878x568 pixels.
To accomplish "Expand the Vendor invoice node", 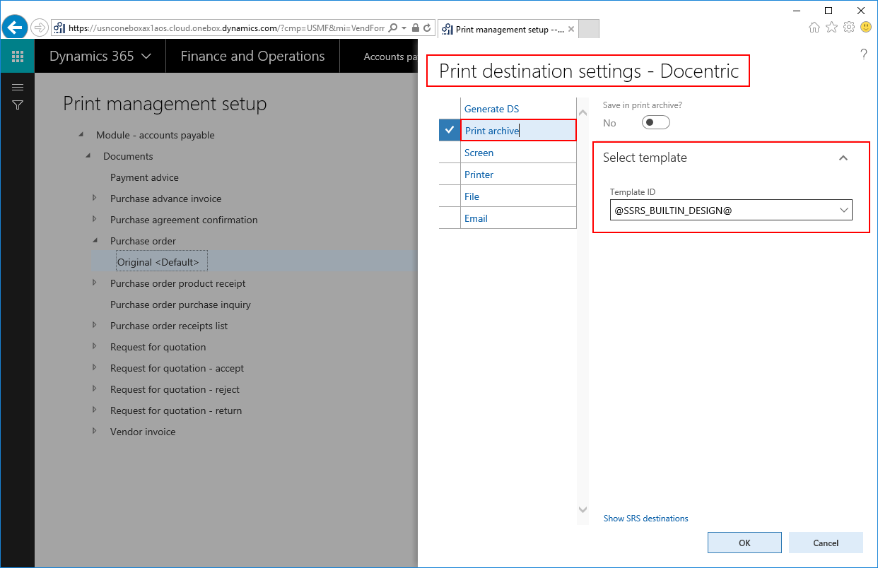I will [95, 431].
